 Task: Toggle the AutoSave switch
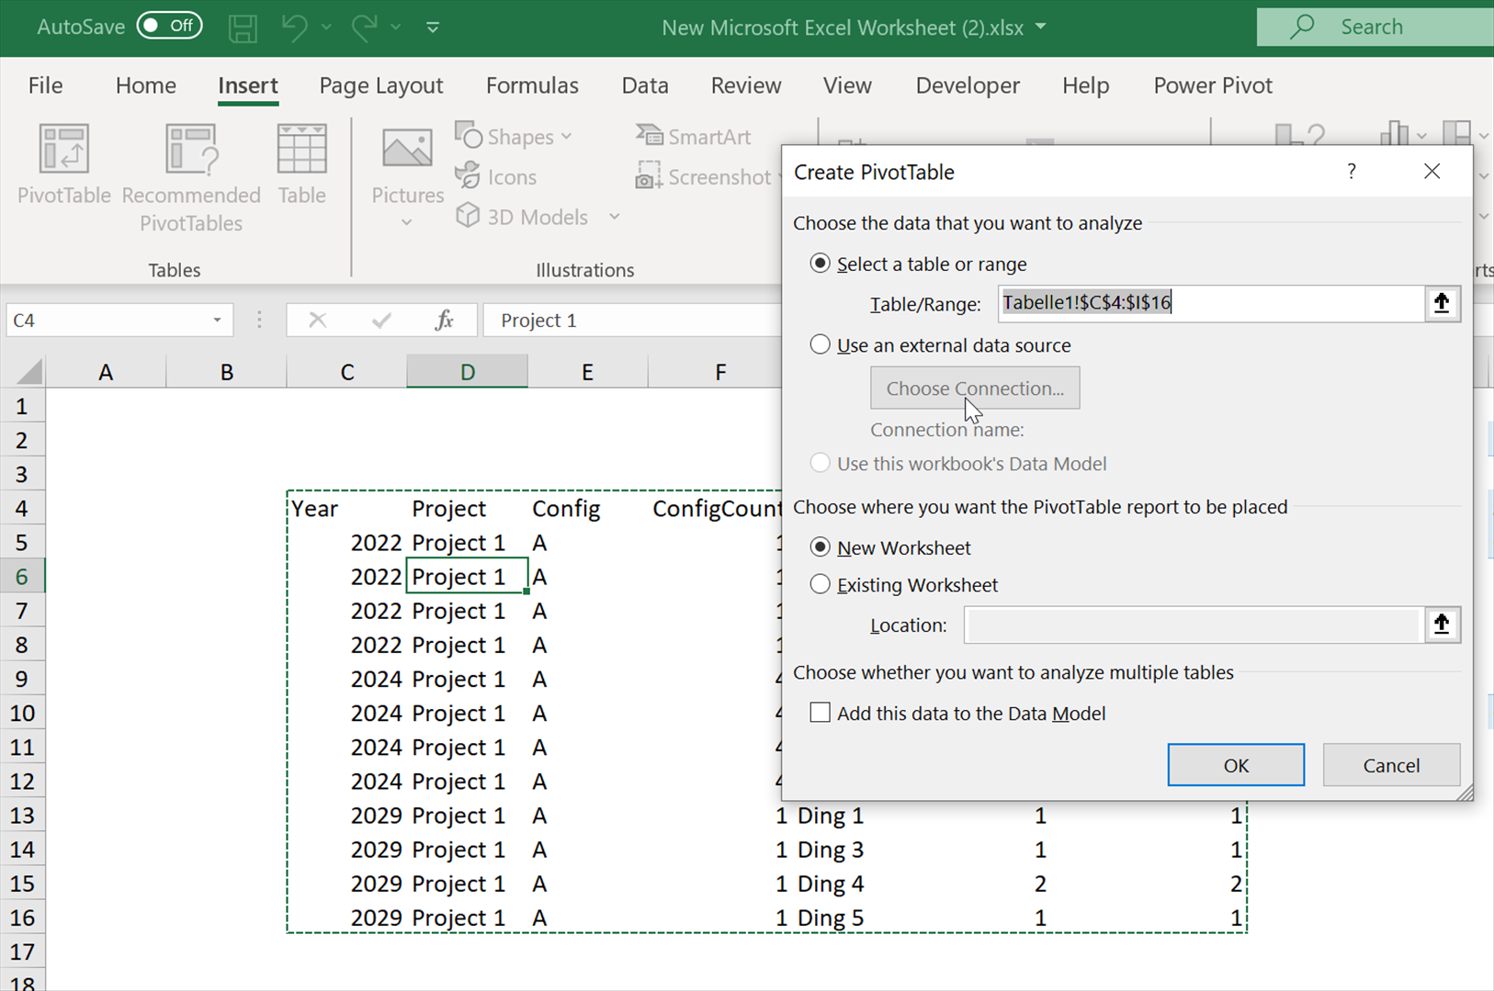coord(169,27)
